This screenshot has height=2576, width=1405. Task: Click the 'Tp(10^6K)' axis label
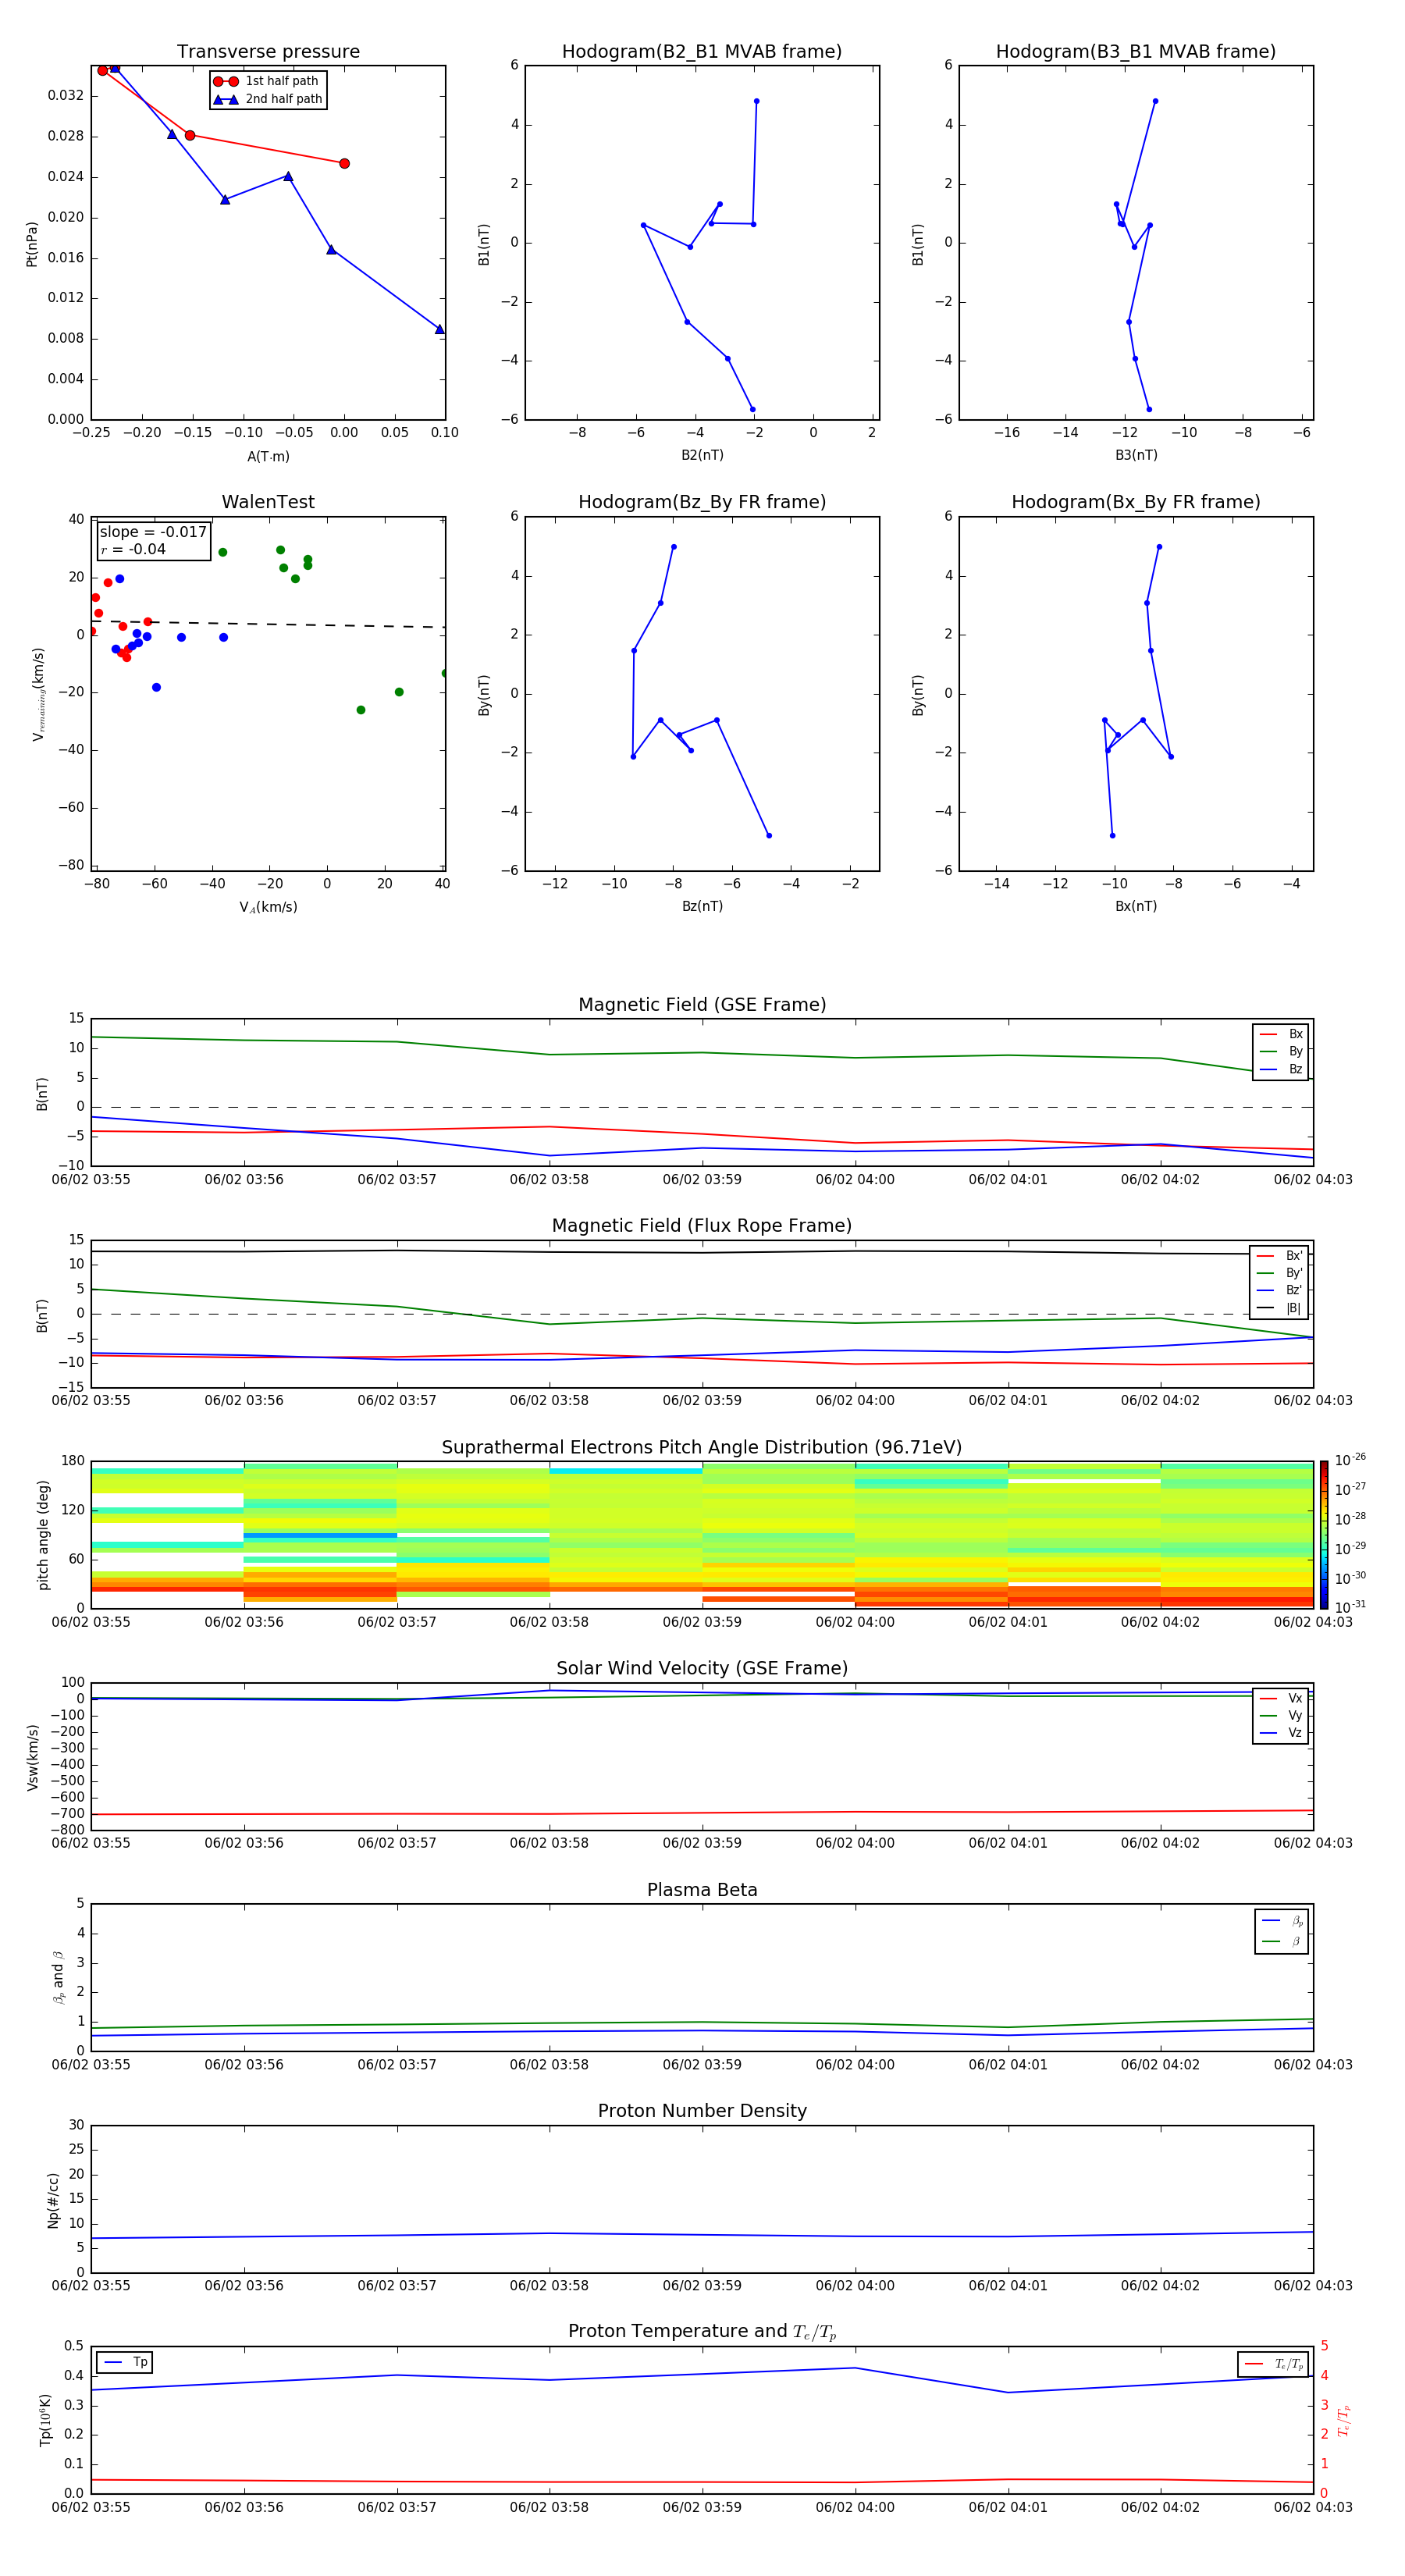point(45,2420)
